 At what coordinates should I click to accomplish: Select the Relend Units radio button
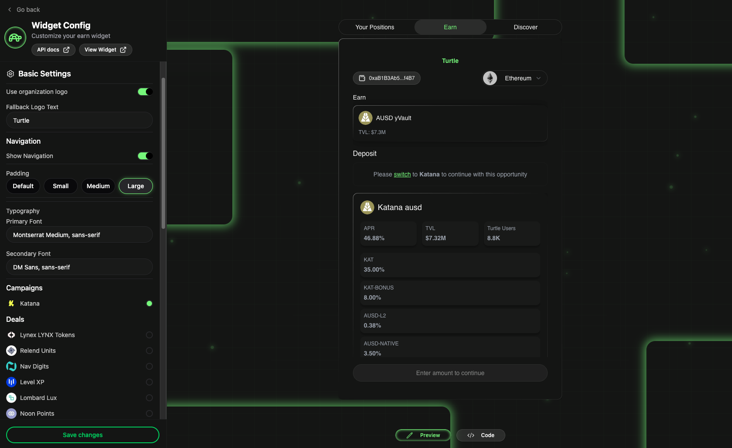(x=149, y=351)
